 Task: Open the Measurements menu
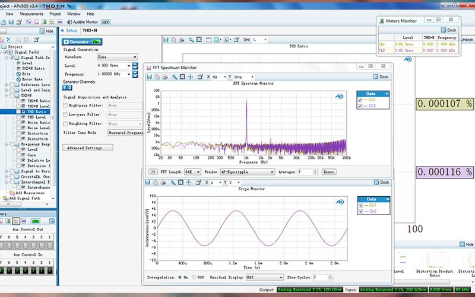coord(31,14)
